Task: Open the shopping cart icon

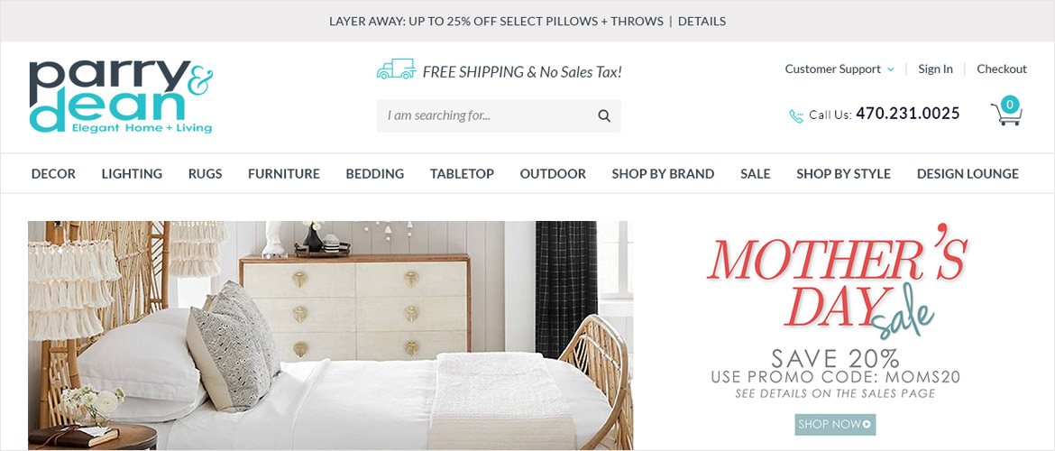Action: (x=1006, y=113)
